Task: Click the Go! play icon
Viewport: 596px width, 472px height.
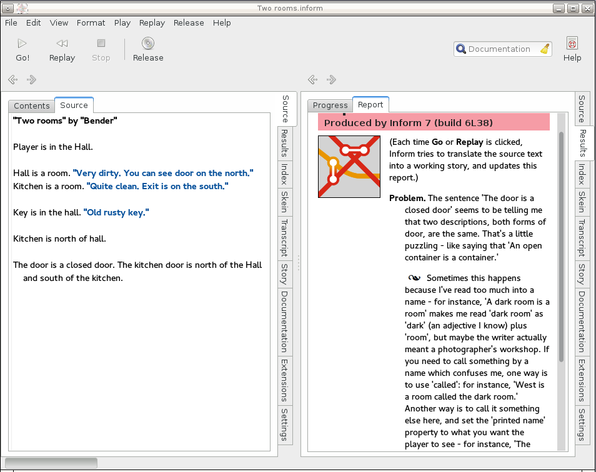Action: 22,44
